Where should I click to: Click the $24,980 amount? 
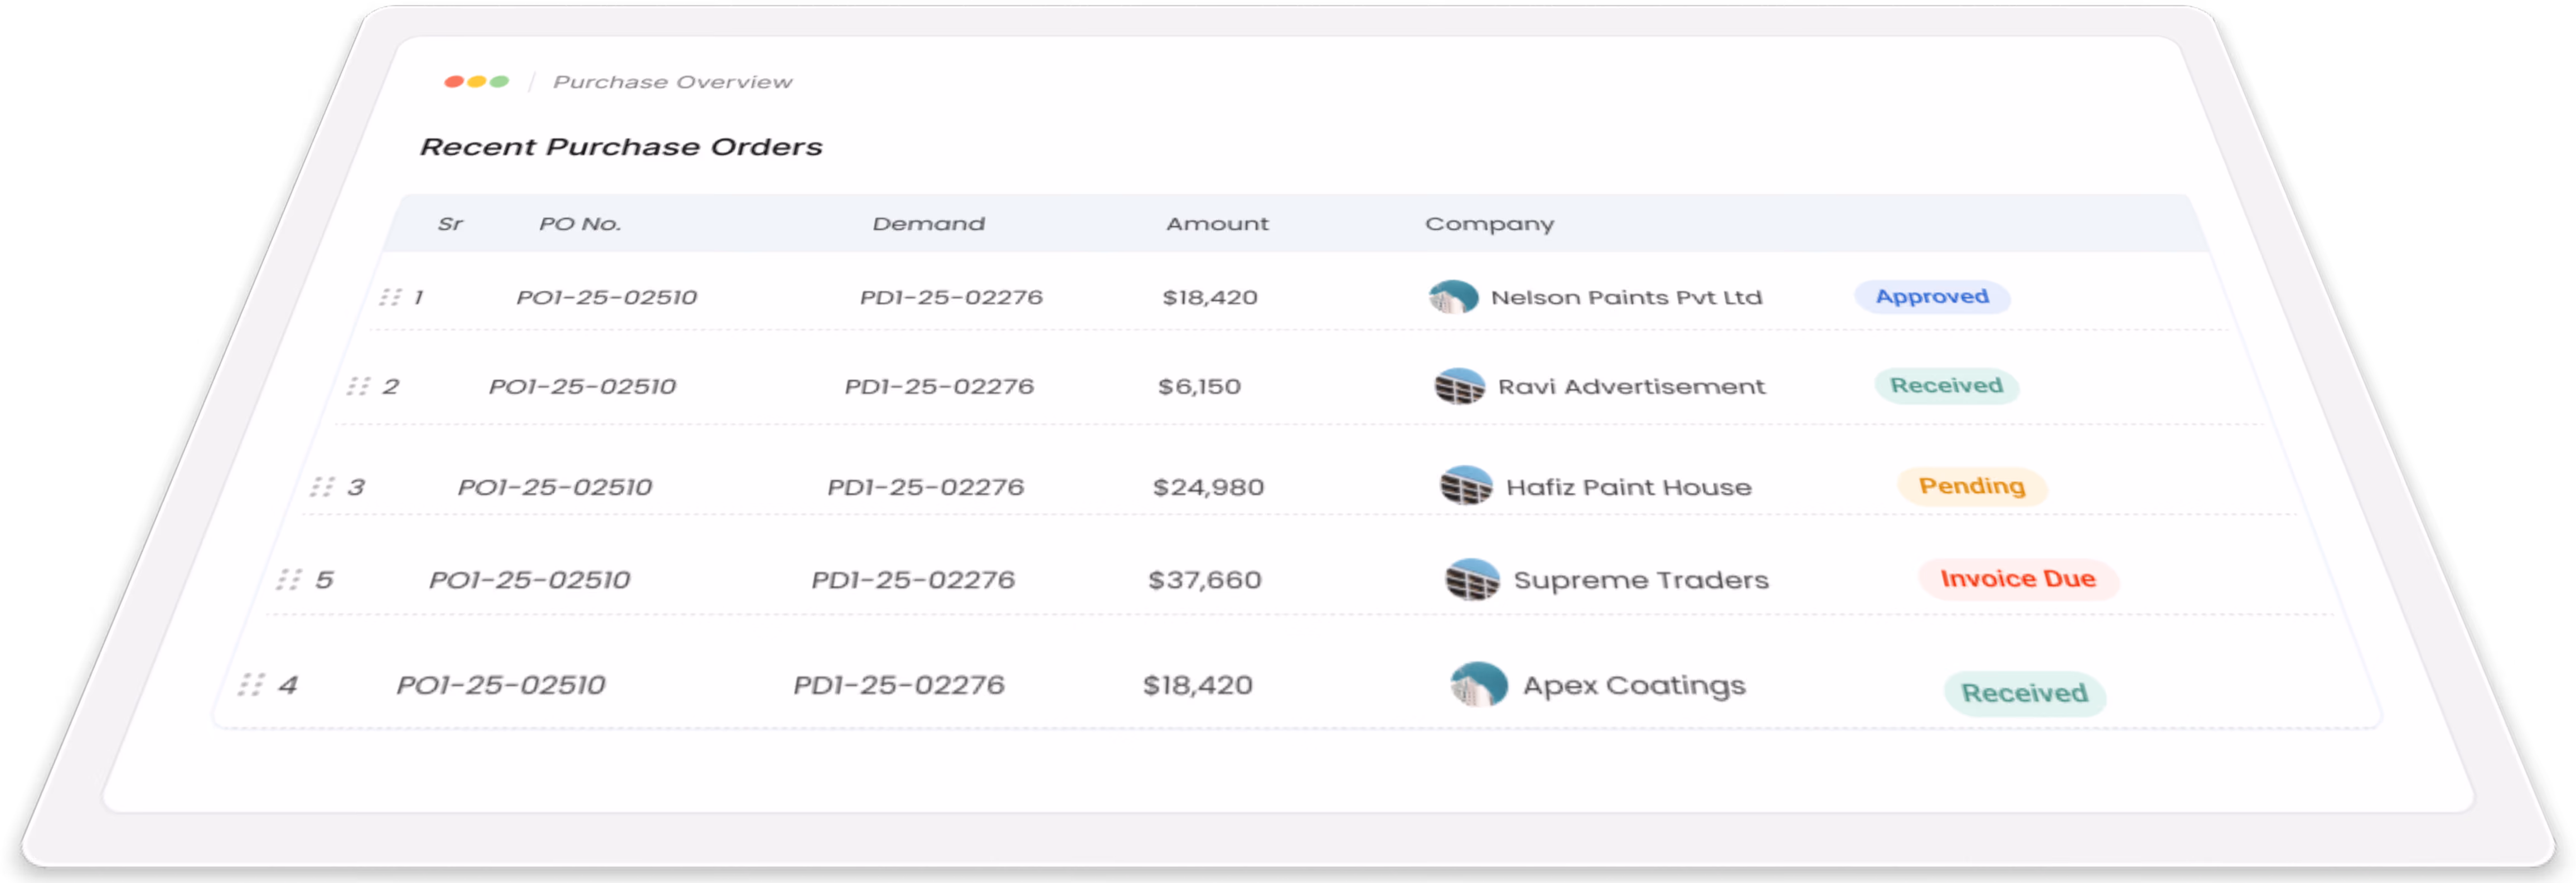(x=1208, y=487)
